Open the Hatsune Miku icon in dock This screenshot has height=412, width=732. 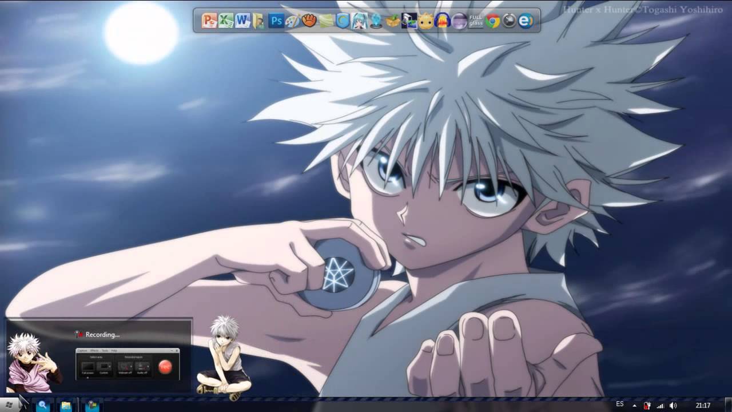[359, 21]
